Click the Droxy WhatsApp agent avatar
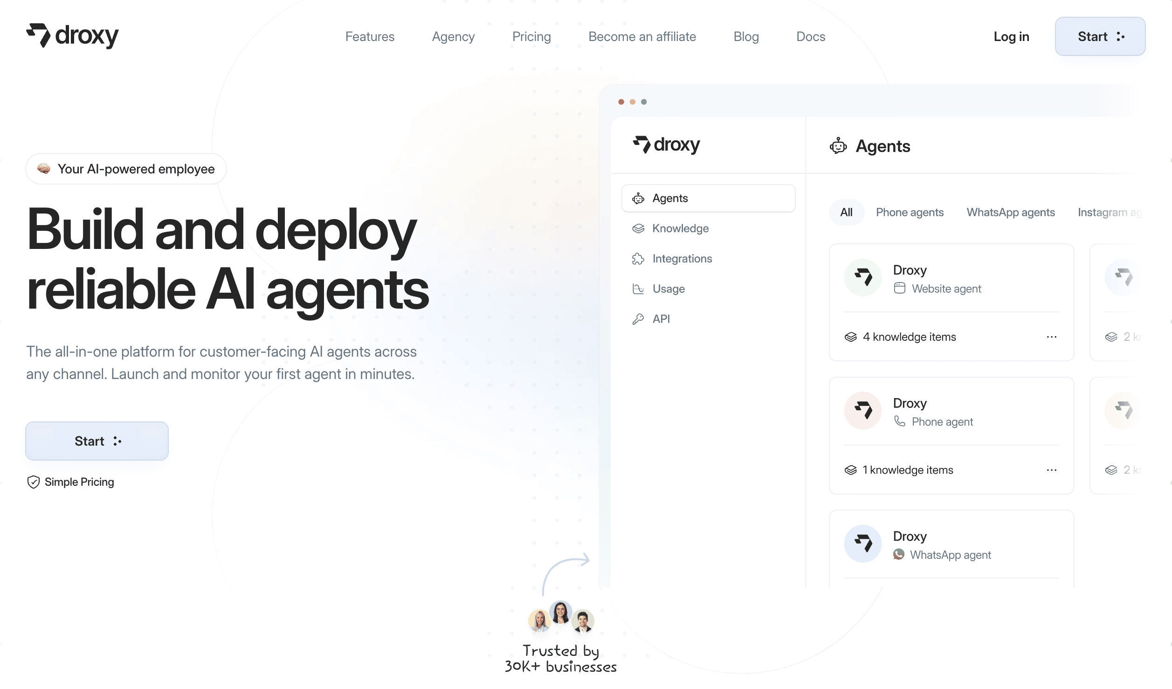The width and height of the screenshot is (1172, 689). click(x=863, y=544)
